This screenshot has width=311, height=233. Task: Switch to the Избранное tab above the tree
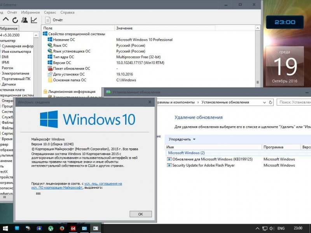tap(9, 28)
